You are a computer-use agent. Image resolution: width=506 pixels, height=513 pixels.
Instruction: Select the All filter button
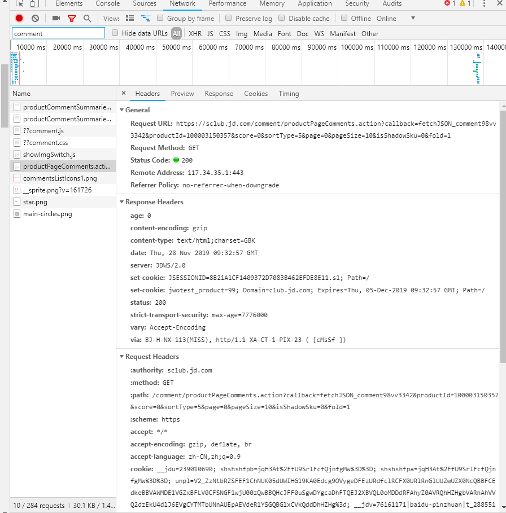[x=176, y=33]
